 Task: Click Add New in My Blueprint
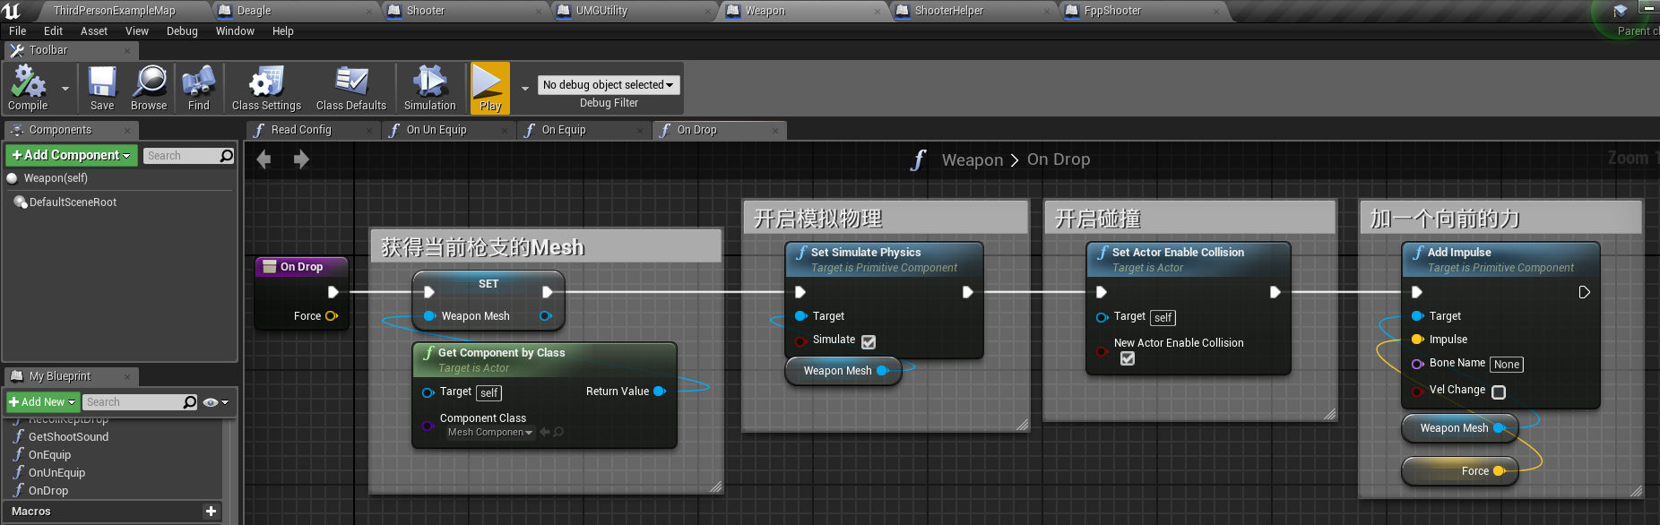[x=43, y=402]
